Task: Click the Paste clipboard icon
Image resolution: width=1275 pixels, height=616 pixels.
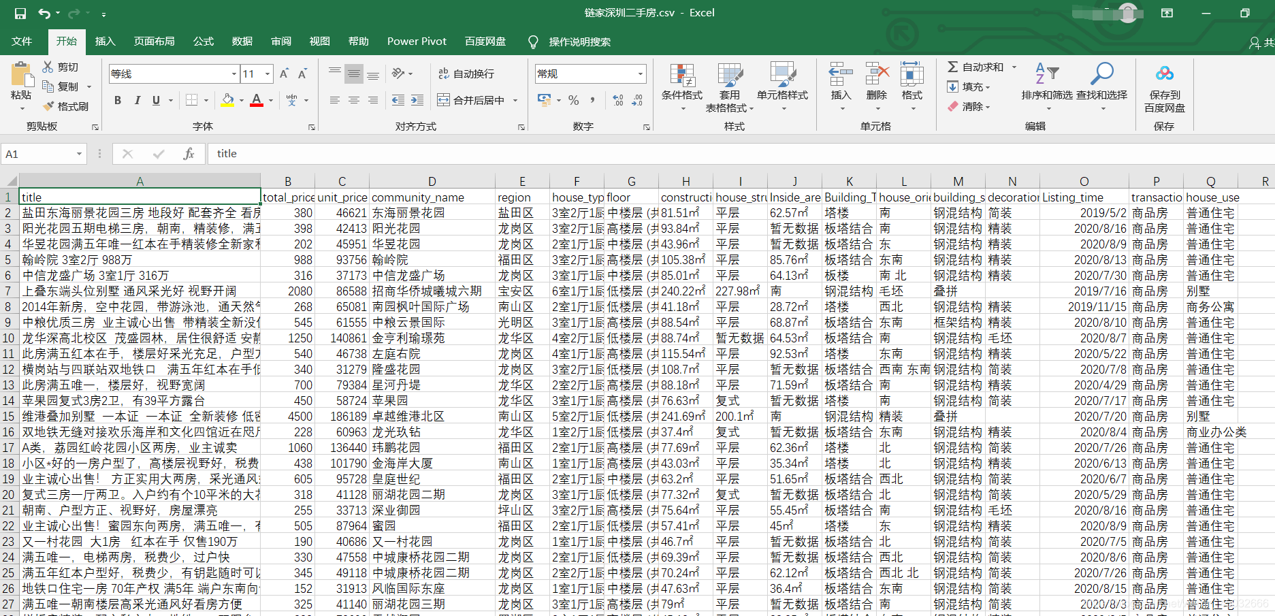Action: [21, 75]
